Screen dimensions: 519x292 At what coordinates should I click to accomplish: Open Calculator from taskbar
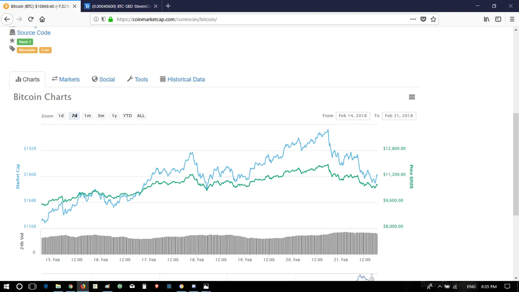coord(144,286)
